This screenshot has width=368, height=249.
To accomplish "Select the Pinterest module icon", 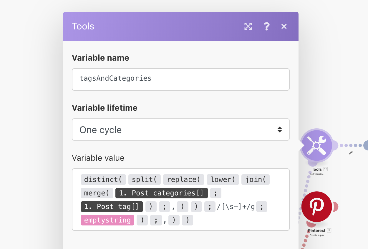I will (x=317, y=207).
